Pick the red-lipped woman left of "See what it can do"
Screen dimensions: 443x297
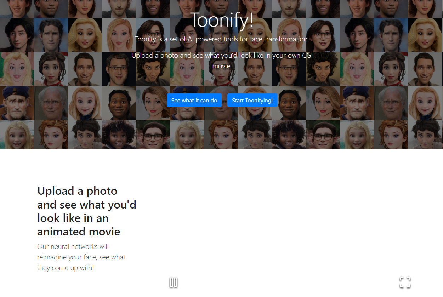[153, 103]
